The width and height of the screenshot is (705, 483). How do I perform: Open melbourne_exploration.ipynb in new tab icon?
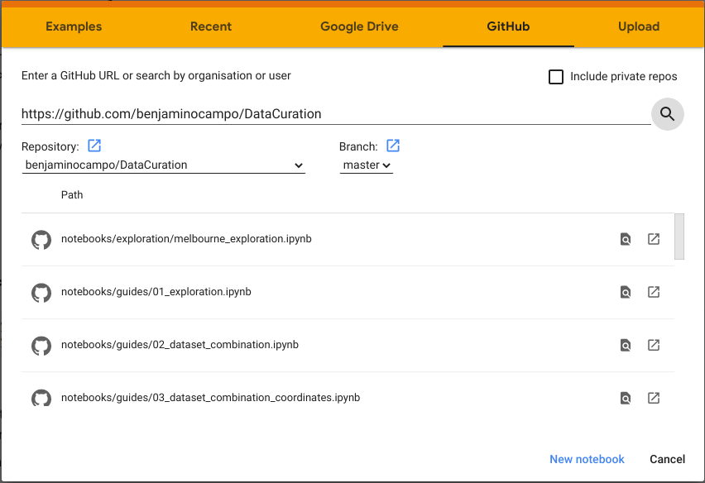tap(654, 239)
